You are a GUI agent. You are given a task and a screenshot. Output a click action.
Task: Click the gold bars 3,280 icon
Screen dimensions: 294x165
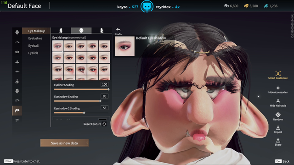pyautogui.click(x=246, y=6)
